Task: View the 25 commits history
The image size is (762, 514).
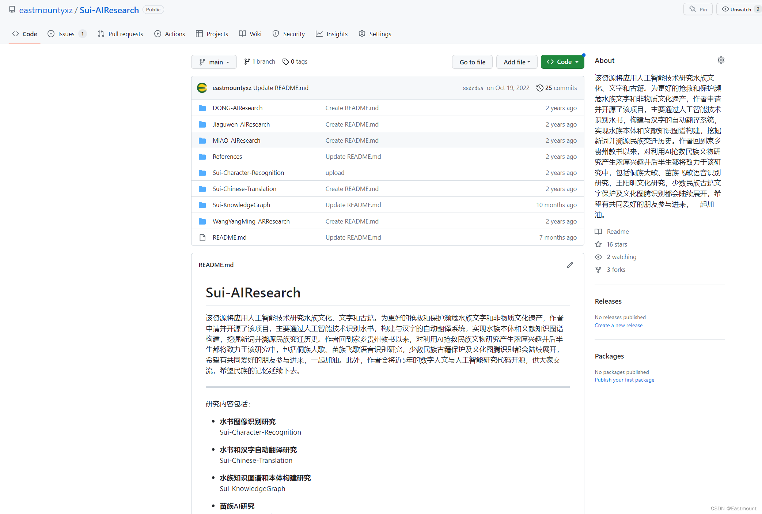Action: 557,88
